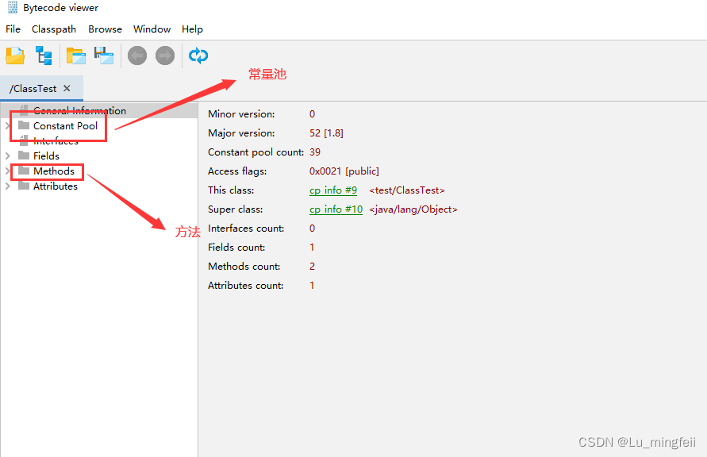Follow the cp info #9 link
Screen dimensions: 707x457
point(332,190)
